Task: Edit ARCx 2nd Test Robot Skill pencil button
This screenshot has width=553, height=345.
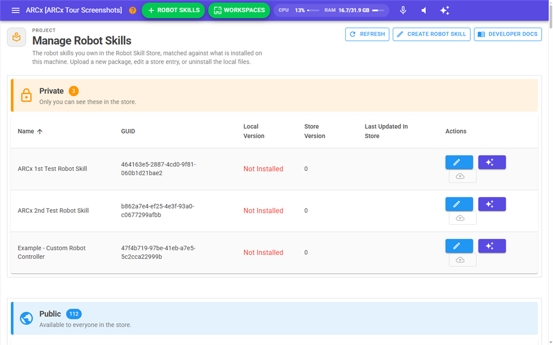Action: (459, 204)
